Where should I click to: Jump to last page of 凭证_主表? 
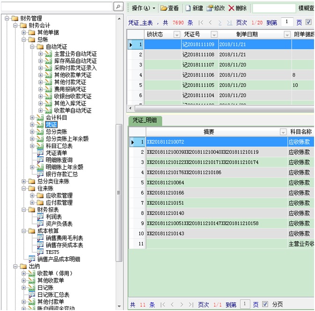[x=229, y=22]
